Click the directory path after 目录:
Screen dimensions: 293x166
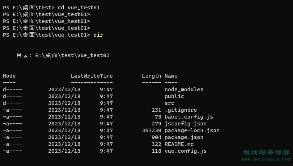[x=72, y=55]
